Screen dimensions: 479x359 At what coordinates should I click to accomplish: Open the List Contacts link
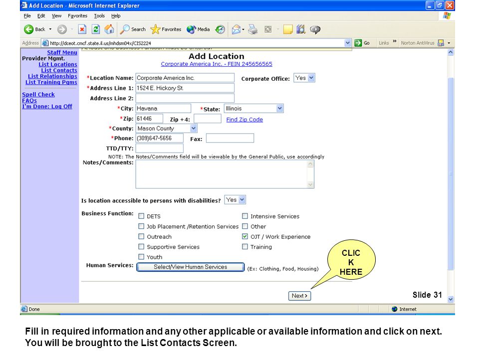point(59,70)
